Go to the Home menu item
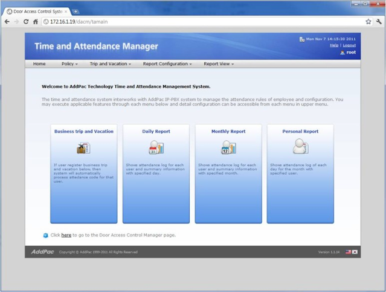 tap(39, 64)
